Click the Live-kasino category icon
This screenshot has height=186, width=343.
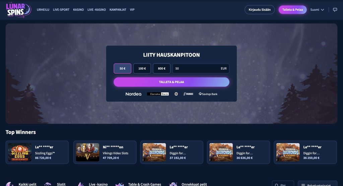pos(80,184)
